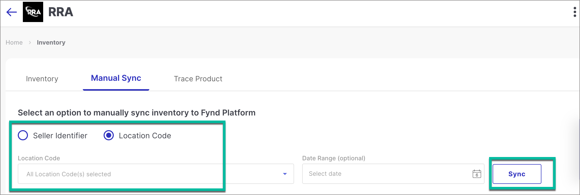
Task: Switch to the Trace Product tab
Action: coord(198,79)
